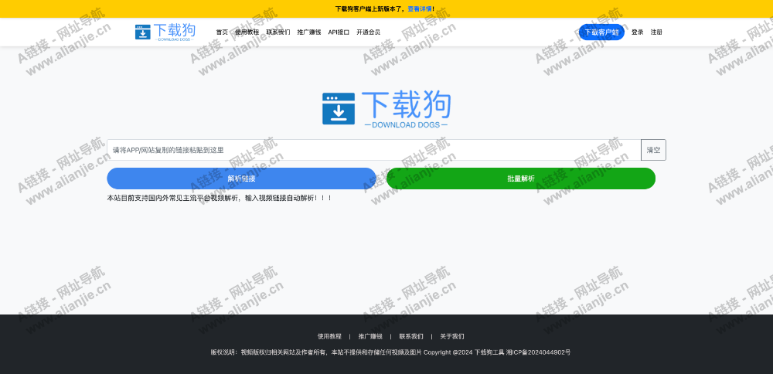This screenshot has height=374, width=773.
Task: Click the banner text 下载狗客户端上新版本了
Action: 369,8
